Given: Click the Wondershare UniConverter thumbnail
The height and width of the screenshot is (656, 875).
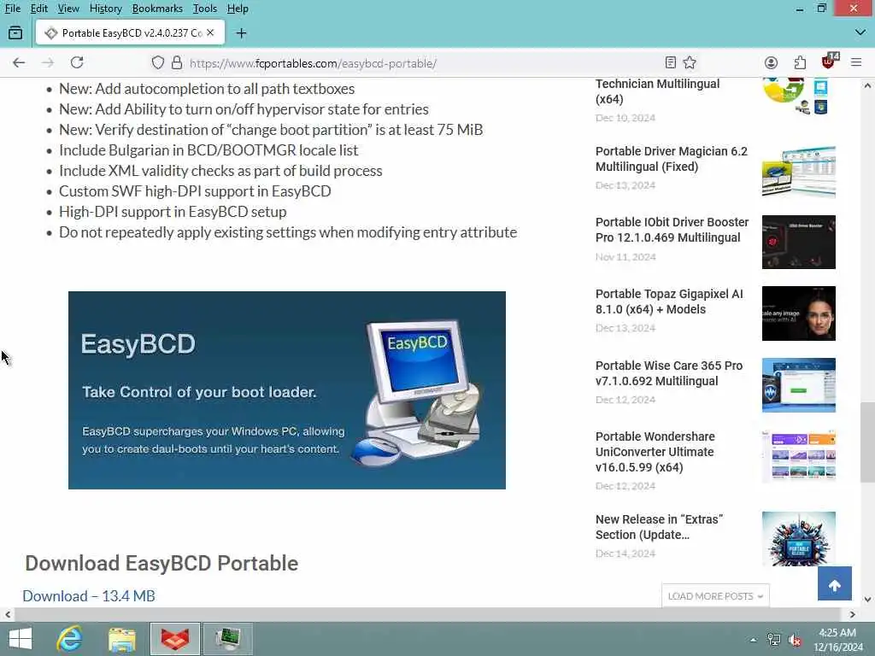Looking at the screenshot, I should click(x=799, y=456).
